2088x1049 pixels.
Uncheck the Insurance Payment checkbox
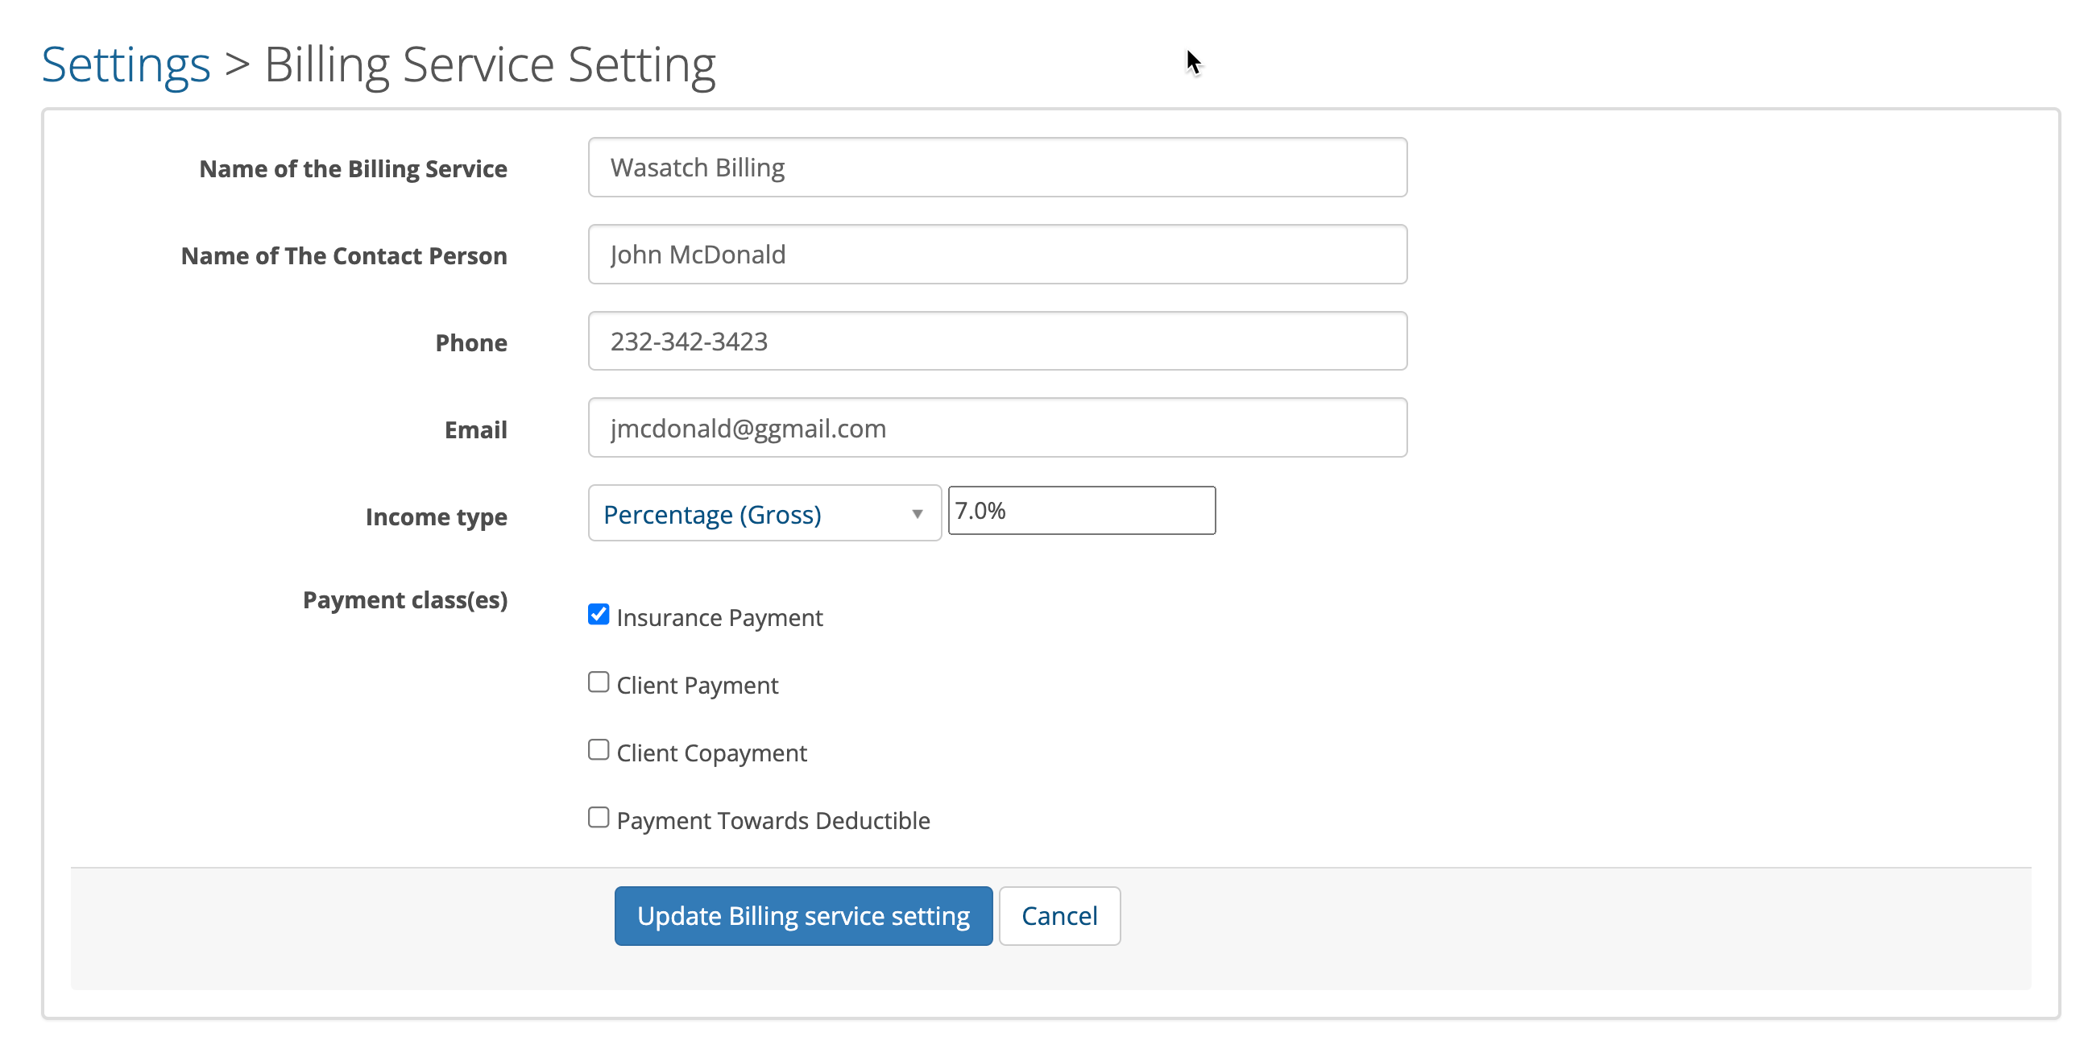pyautogui.click(x=599, y=615)
